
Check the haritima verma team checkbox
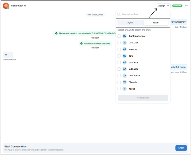(119, 36)
